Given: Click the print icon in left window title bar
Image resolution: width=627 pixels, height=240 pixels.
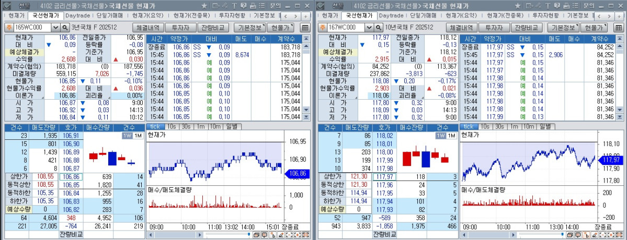Looking at the screenshot, I should pyautogui.click(x=253, y=6).
